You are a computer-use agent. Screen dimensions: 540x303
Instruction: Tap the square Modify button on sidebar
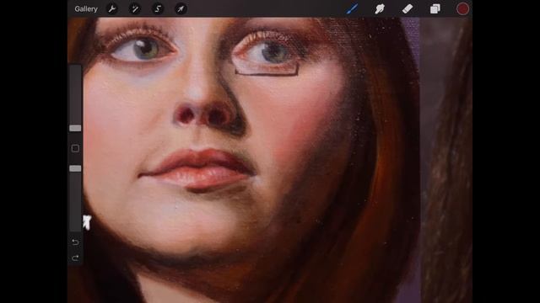[75, 148]
